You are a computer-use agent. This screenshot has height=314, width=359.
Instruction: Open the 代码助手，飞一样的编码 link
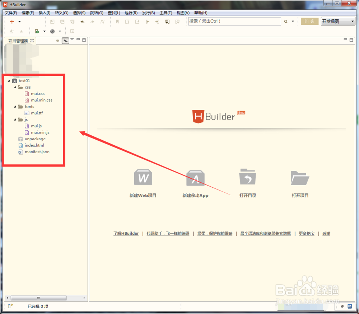[168, 234]
